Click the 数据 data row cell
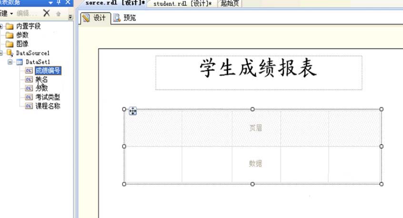Screen dimensions: 403x218 256,165
